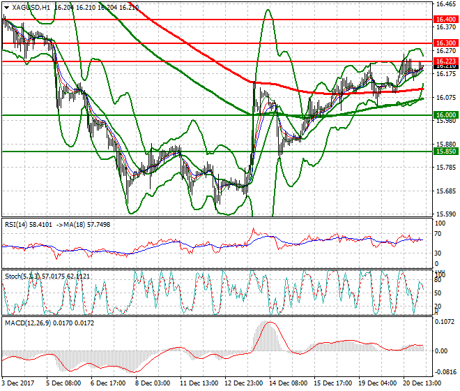Viewport: 460px width, 391px height.
Task: Select the Stoch(5,3,3) indicator label
Action: [x=22, y=276]
